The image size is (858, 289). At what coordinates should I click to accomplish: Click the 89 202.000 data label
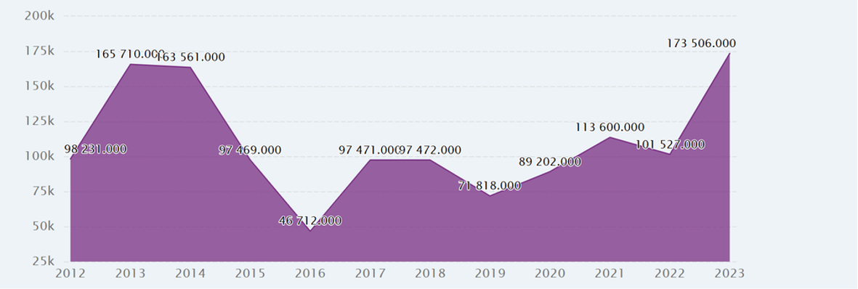pos(550,162)
